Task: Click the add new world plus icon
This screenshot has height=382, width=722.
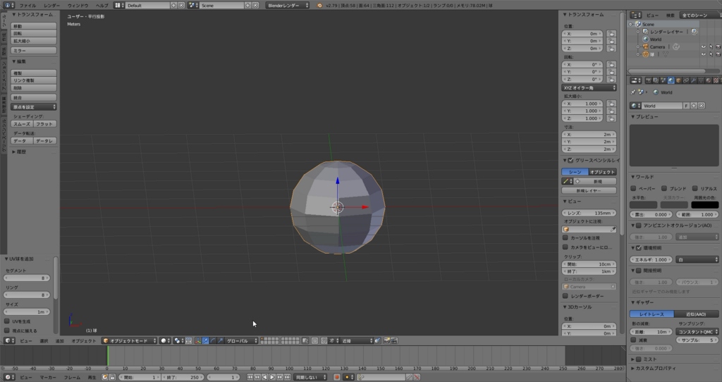Action: [694, 106]
